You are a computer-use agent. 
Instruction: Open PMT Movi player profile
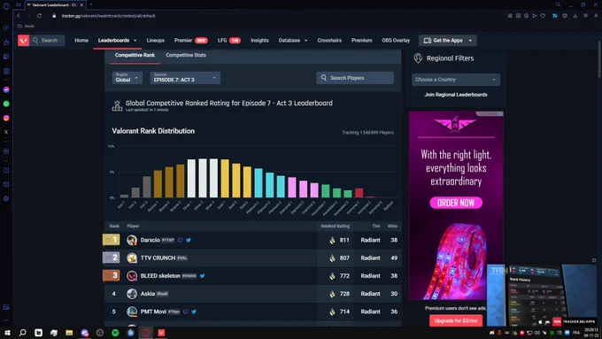click(153, 312)
